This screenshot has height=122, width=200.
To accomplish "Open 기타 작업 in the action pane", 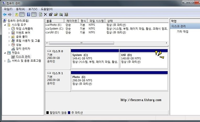I will 182,31.
